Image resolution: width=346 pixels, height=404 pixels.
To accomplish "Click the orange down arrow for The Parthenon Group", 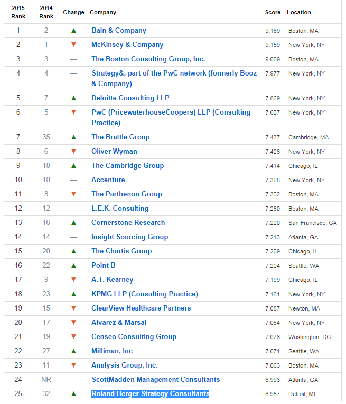I will pyautogui.click(x=73, y=194).
